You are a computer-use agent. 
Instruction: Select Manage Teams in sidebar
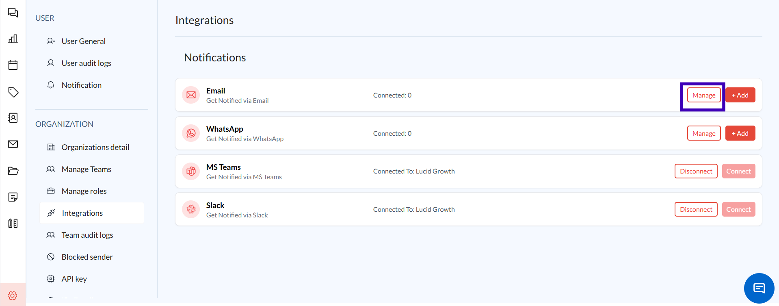(86, 169)
